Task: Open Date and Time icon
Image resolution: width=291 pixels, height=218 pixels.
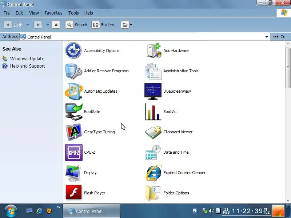Action: pyautogui.click(x=153, y=153)
